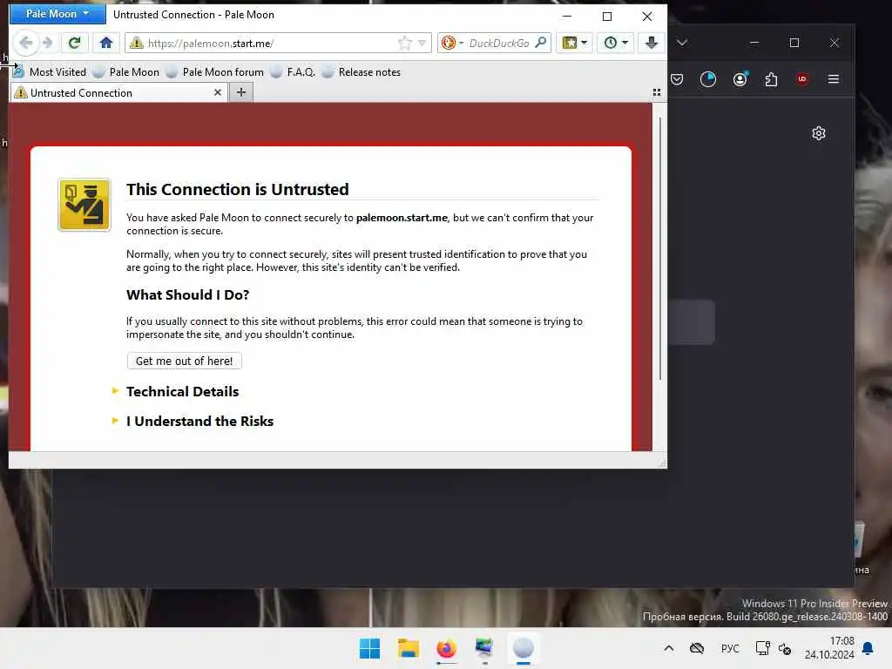
Task: Open File Explorer from the taskbar
Action: point(409,648)
